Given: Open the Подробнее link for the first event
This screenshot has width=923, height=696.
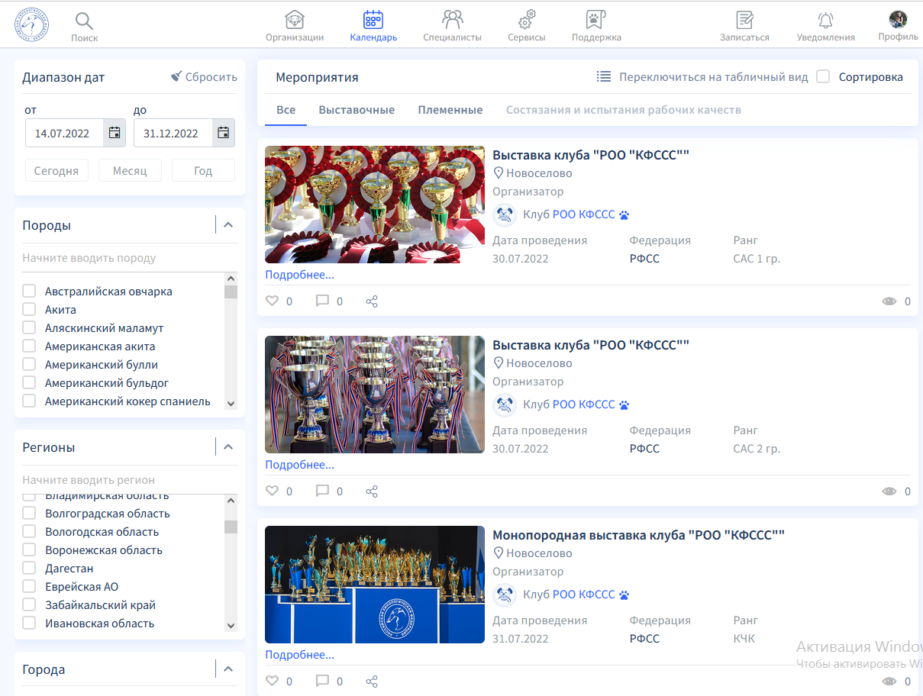Looking at the screenshot, I should tap(299, 275).
